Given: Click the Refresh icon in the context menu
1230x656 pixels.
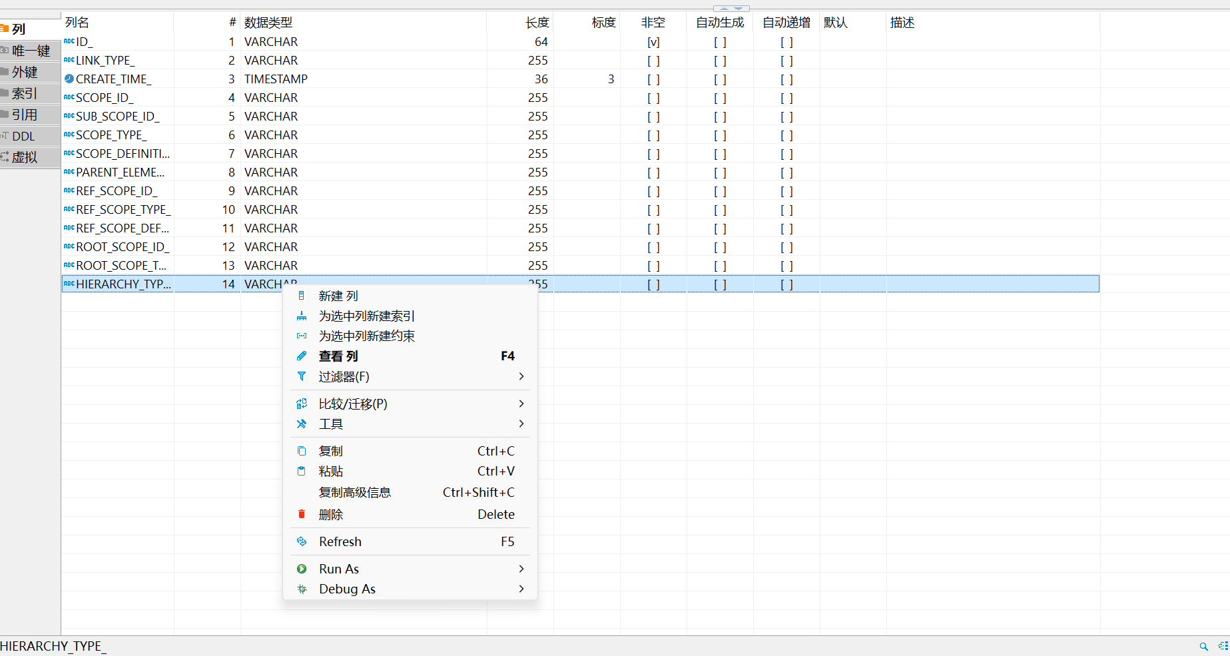Looking at the screenshot, I should tap(302, 541).
